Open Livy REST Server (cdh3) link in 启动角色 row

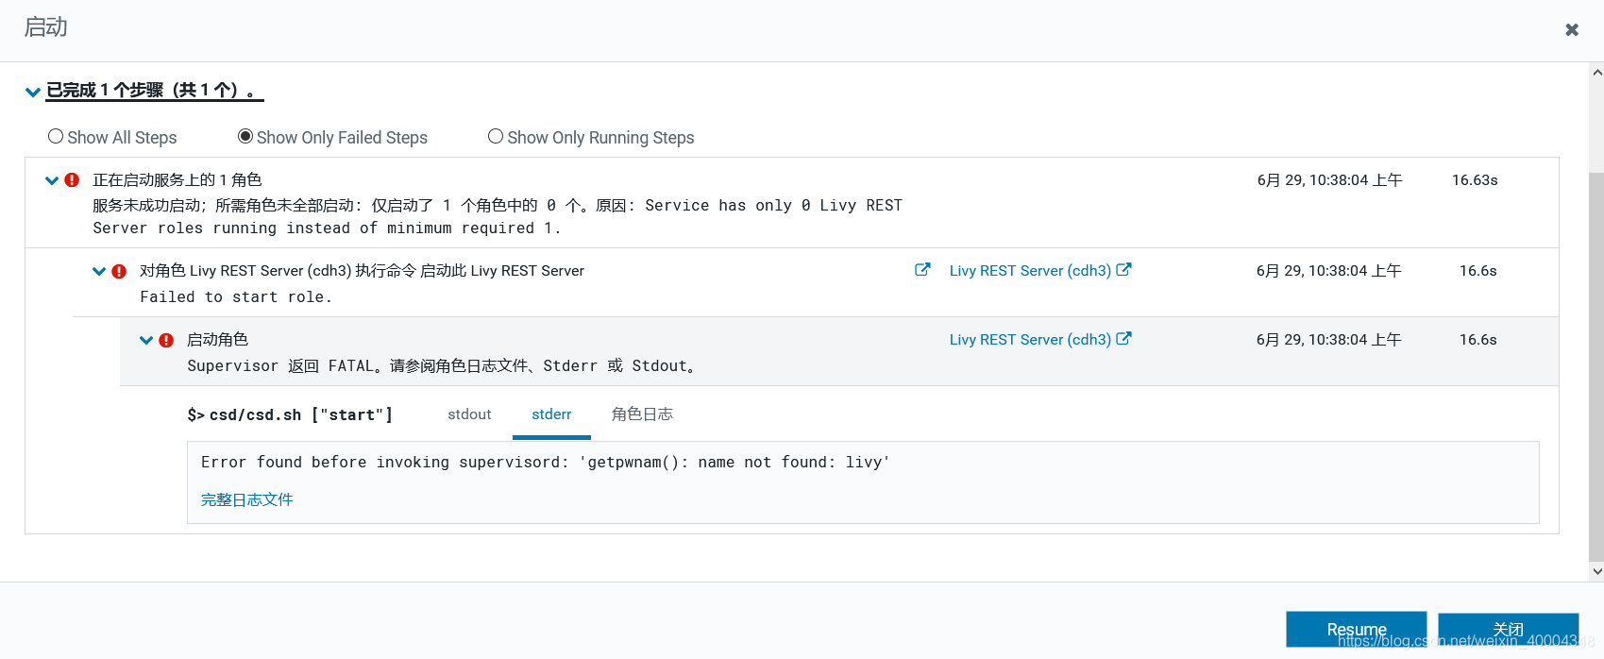coord(1030,340)
